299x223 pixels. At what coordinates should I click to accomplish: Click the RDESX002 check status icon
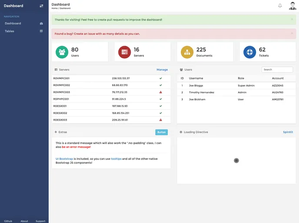tap(160, 113)
